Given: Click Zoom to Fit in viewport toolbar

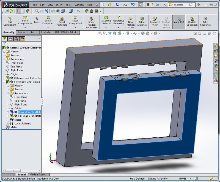Looking at the screenshot, I should (x=100, y=33).
